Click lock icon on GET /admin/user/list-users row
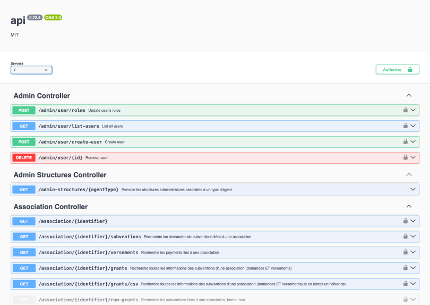The width and height of the screenshot is (430, 305). (x=406, y=126)
